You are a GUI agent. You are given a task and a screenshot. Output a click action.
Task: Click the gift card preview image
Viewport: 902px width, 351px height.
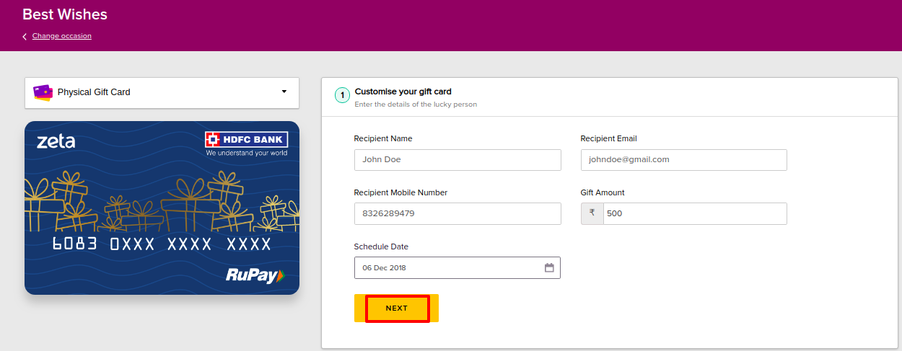pyautogui.click(x=162, y=208)
